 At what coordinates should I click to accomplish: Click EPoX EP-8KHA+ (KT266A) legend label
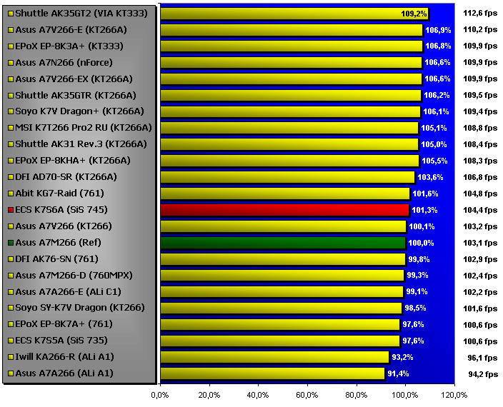(x=73, y=160)
